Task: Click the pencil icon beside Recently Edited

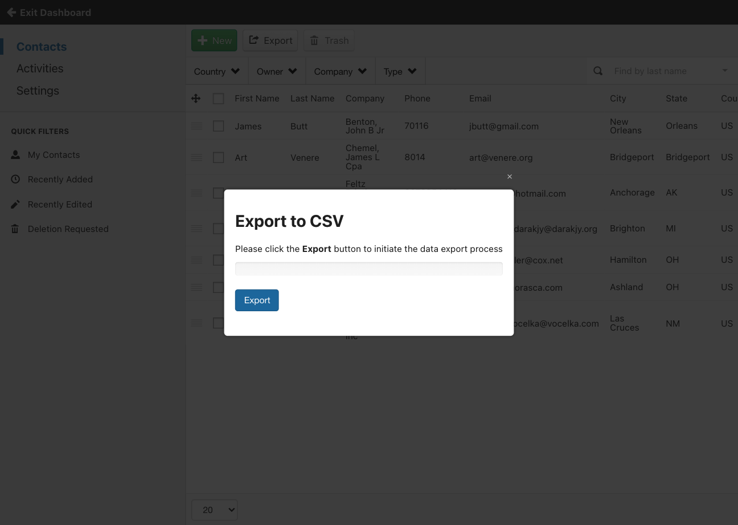Action: click(x=15, y=204)
